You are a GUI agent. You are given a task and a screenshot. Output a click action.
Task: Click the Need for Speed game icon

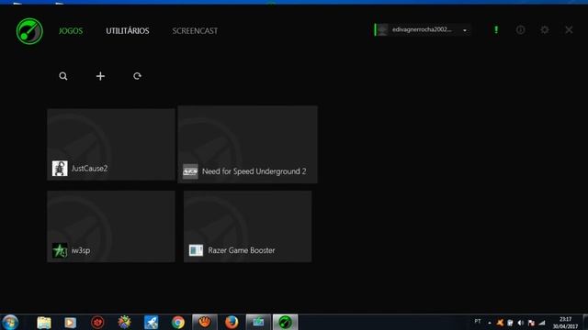tap(190, 171)
